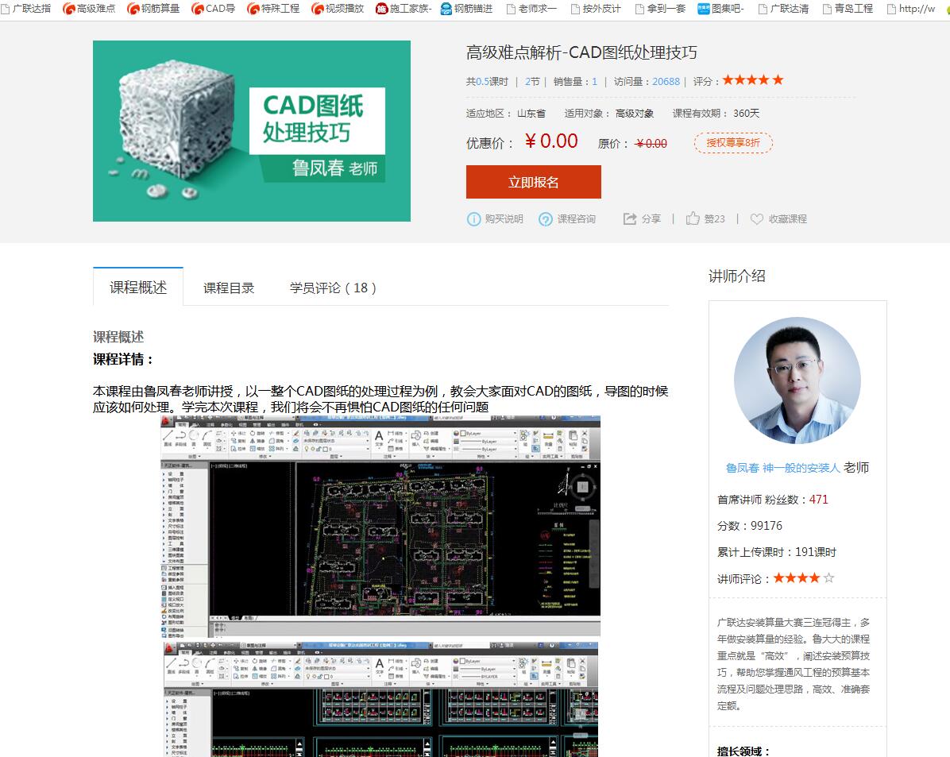Open the http://w bookmark
Viewport: 950px width, 757px height.
(x=911, y=9)
